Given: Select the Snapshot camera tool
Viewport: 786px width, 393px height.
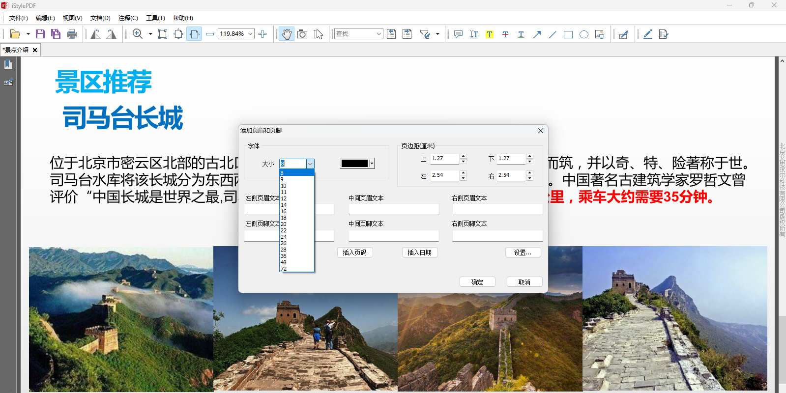Looking at the screenshot, I should [302, 34].
